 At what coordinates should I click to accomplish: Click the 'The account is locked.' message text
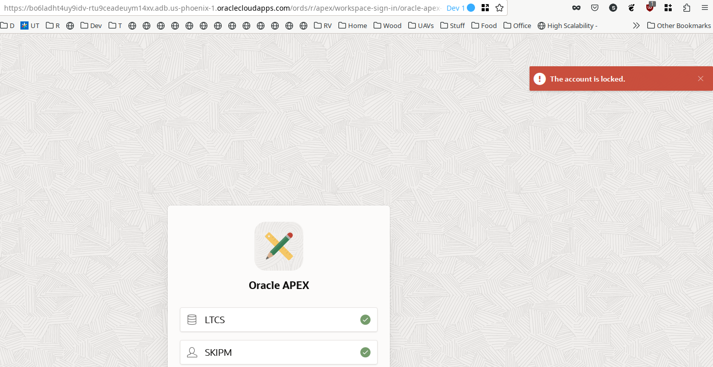coord(588,79)
